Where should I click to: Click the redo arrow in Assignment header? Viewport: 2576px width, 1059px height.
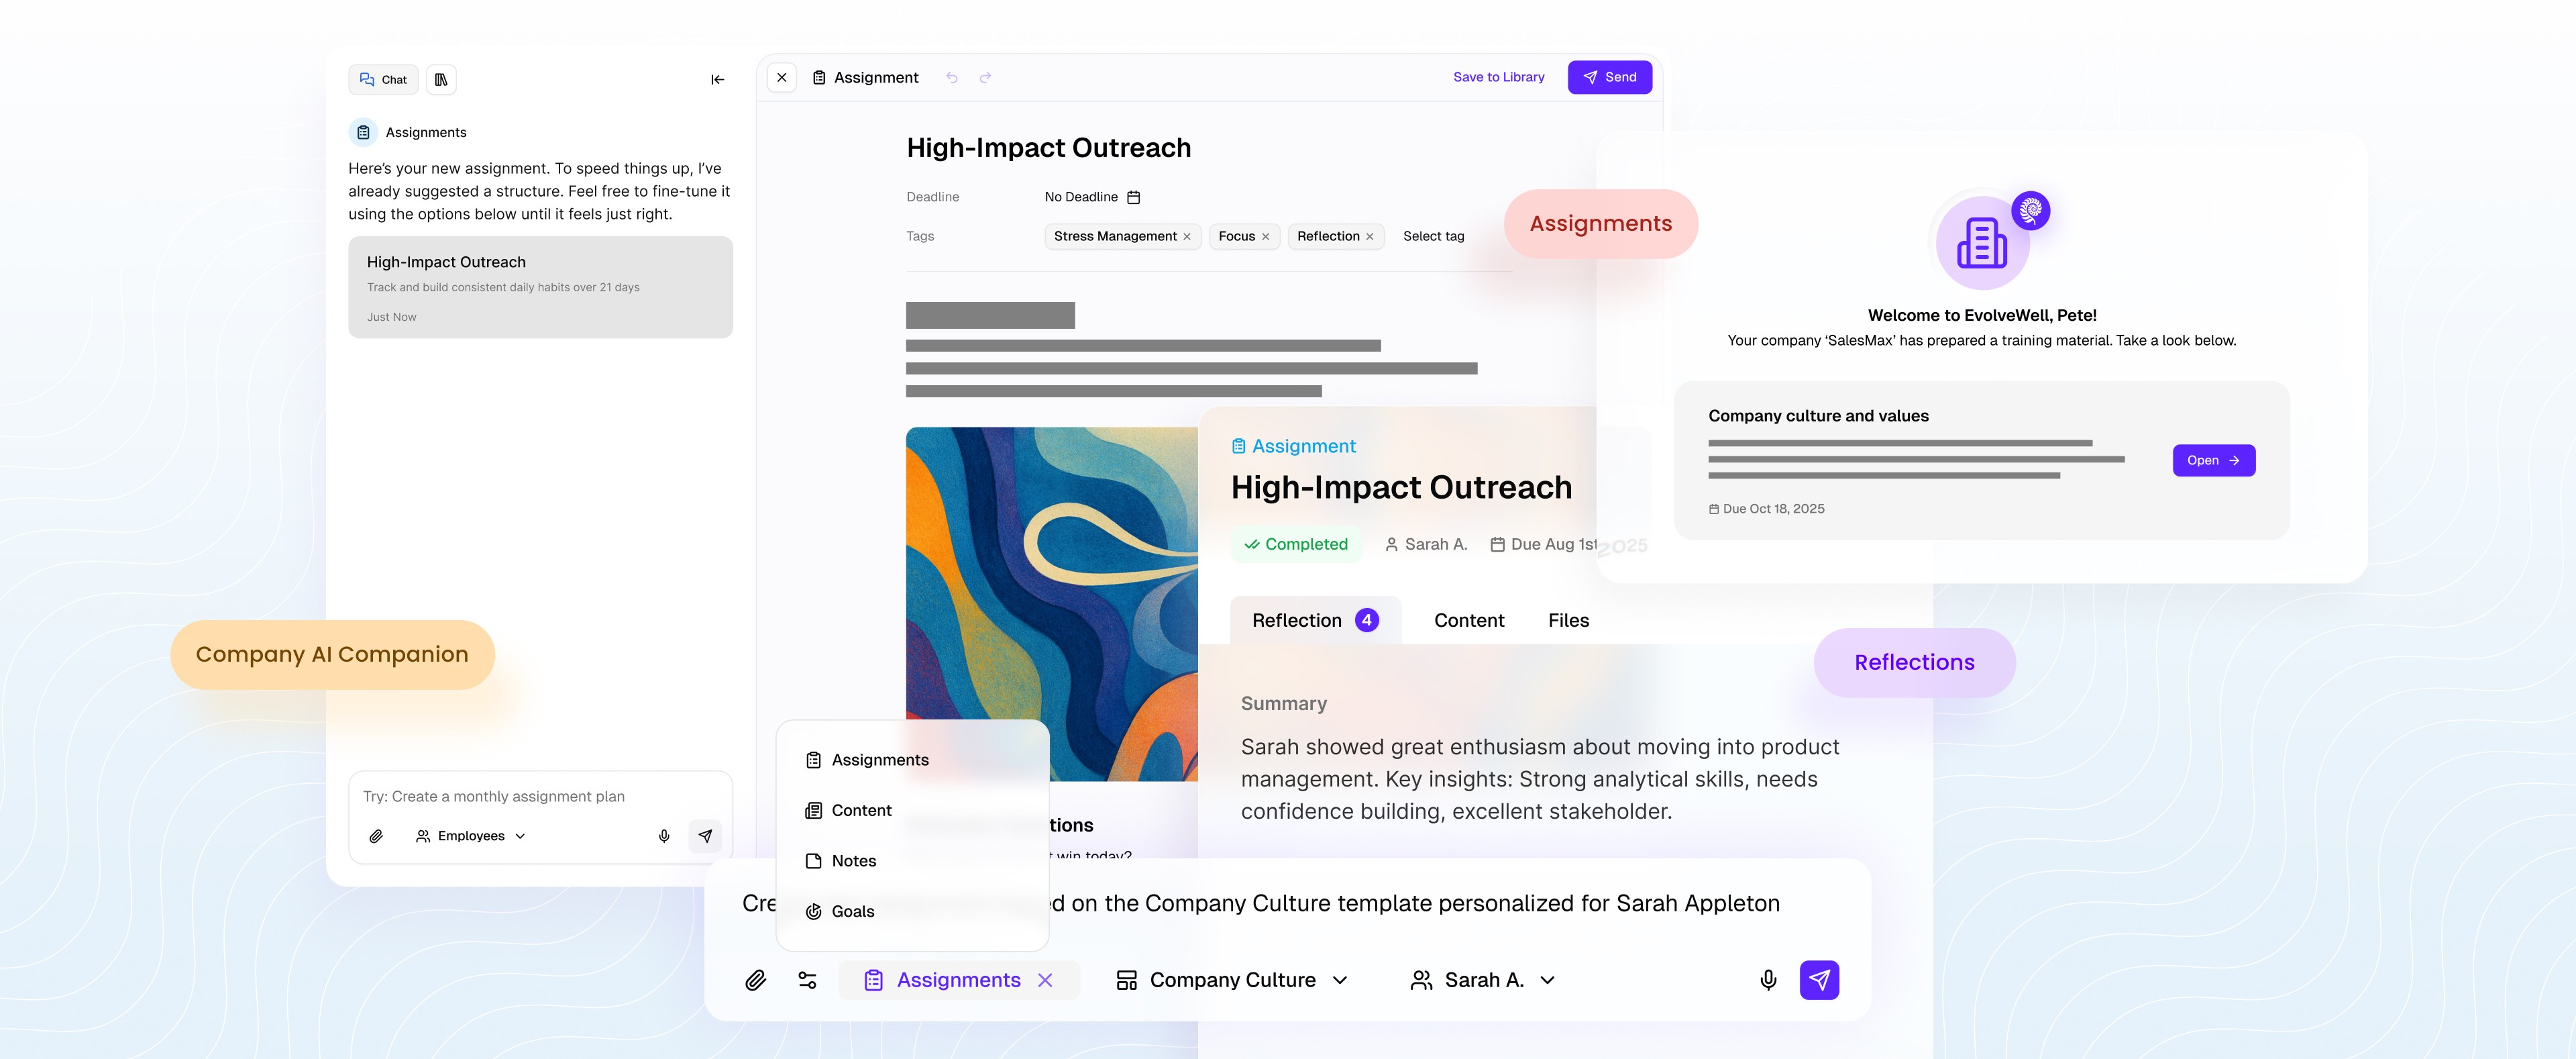[985, 77]
